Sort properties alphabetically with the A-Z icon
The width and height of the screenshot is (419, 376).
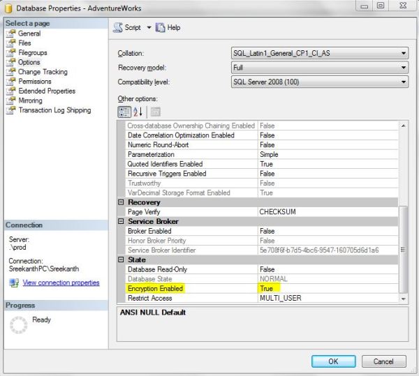pyautogui.click(x=138, y=112)
